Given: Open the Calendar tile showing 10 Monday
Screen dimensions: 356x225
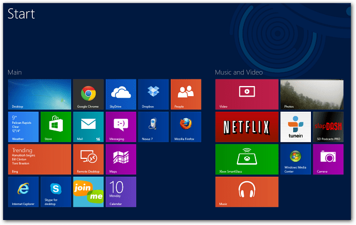Looking at the screenshot, I should click(121, 192).
